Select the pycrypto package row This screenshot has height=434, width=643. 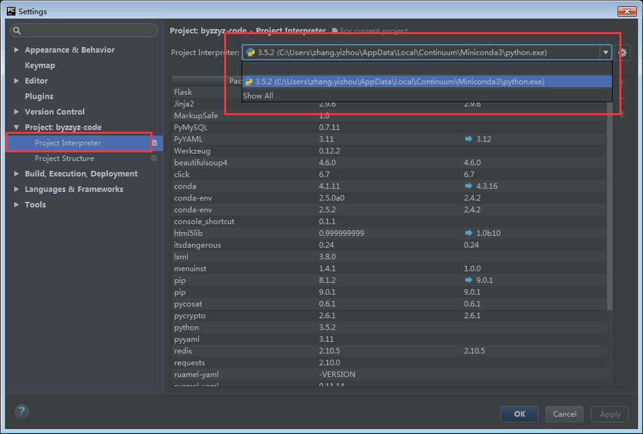[x=389, y=316]
